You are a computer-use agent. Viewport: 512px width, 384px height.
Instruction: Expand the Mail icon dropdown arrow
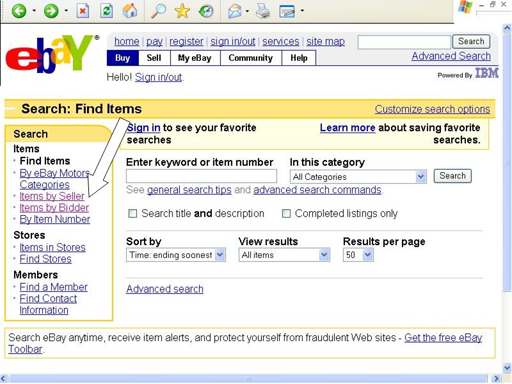click(x=247, y=11)
